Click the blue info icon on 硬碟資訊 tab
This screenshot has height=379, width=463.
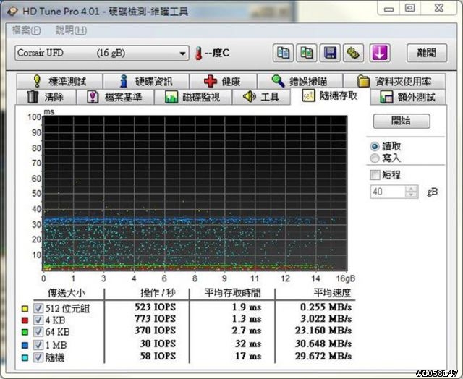(124, 81)
